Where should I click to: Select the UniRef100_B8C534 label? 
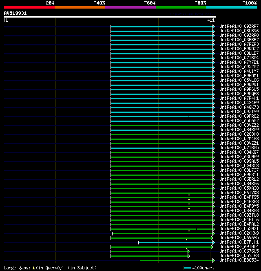(239, 260)
